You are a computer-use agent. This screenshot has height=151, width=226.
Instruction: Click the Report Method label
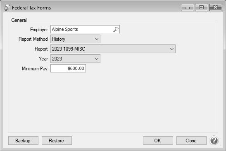(33, 39)
